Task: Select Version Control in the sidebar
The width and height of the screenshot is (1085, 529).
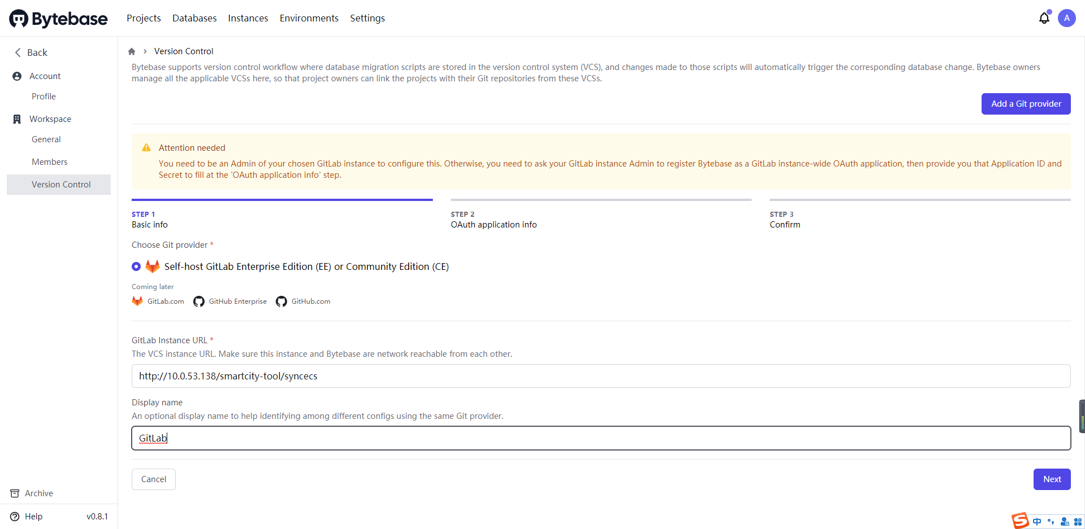Action: tap(59, 185)
